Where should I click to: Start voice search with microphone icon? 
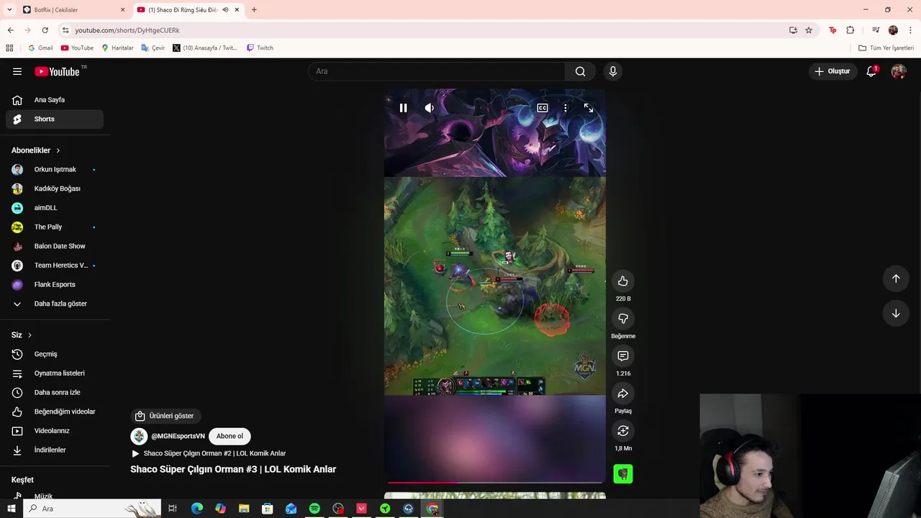click(x=613, y=71)
